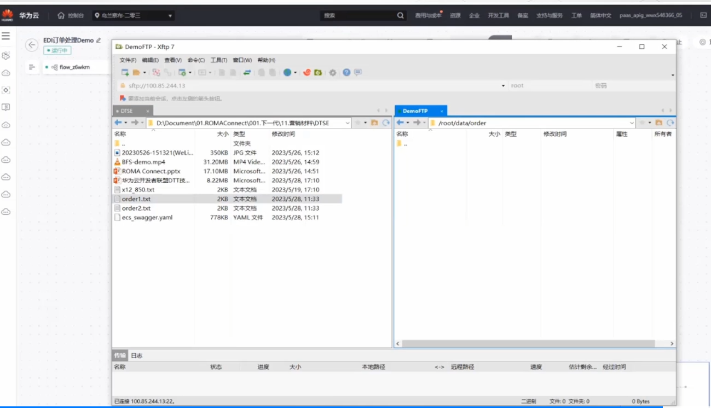The height and width of the screenshot is (408, 711).
Task: Click the list toggle icon left of flow_z6wkm
Action: tap(32, 67)
